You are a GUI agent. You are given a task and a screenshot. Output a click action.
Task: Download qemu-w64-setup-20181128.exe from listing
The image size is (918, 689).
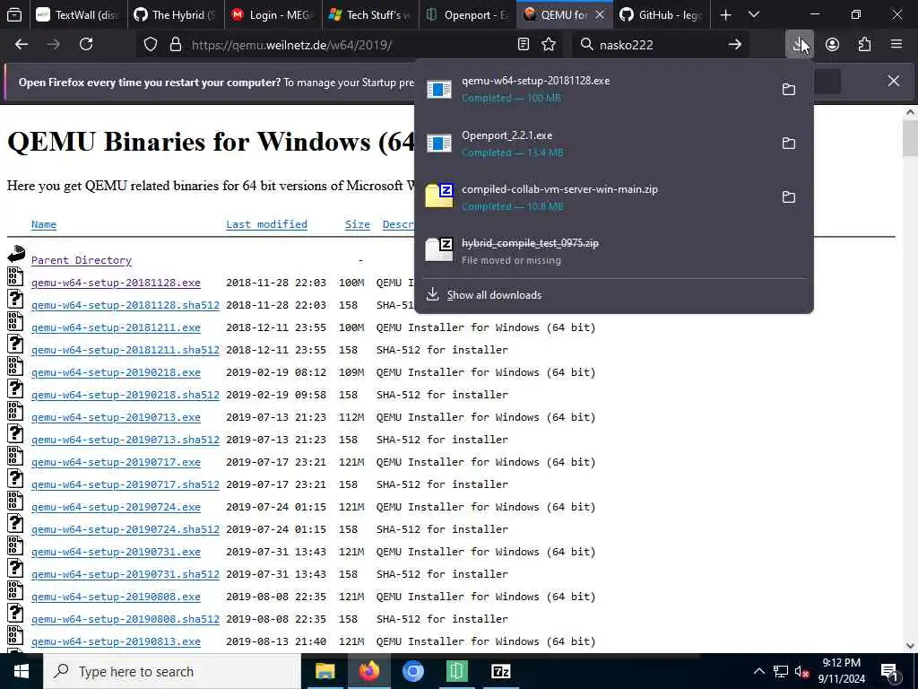point(116,283)
